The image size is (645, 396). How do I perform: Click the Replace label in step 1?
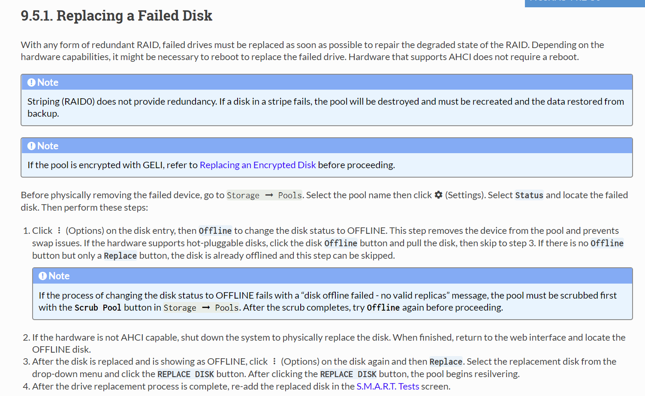(120, 256)
